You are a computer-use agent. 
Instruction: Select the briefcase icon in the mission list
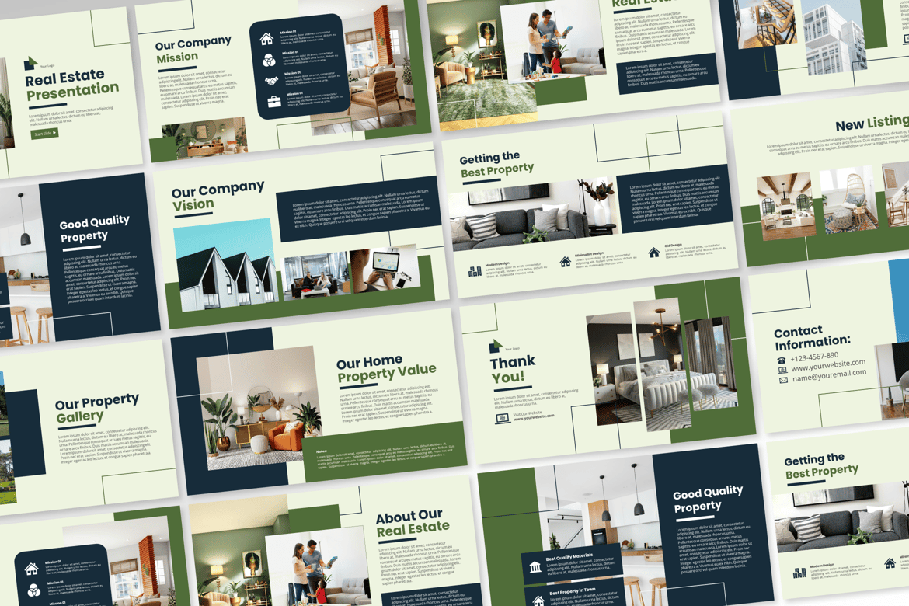tap(273, 102)
